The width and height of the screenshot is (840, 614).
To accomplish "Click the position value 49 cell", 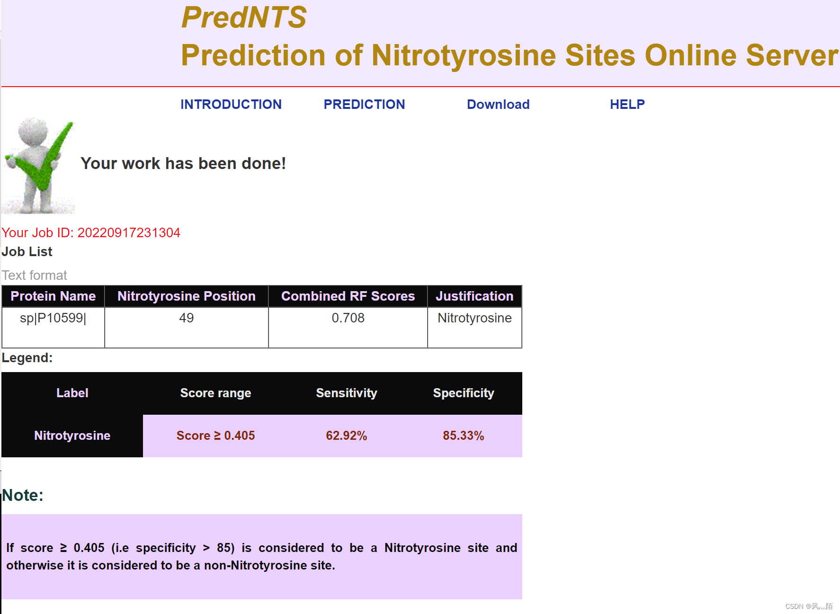I will pyautogui.click(x=187, y=328).
